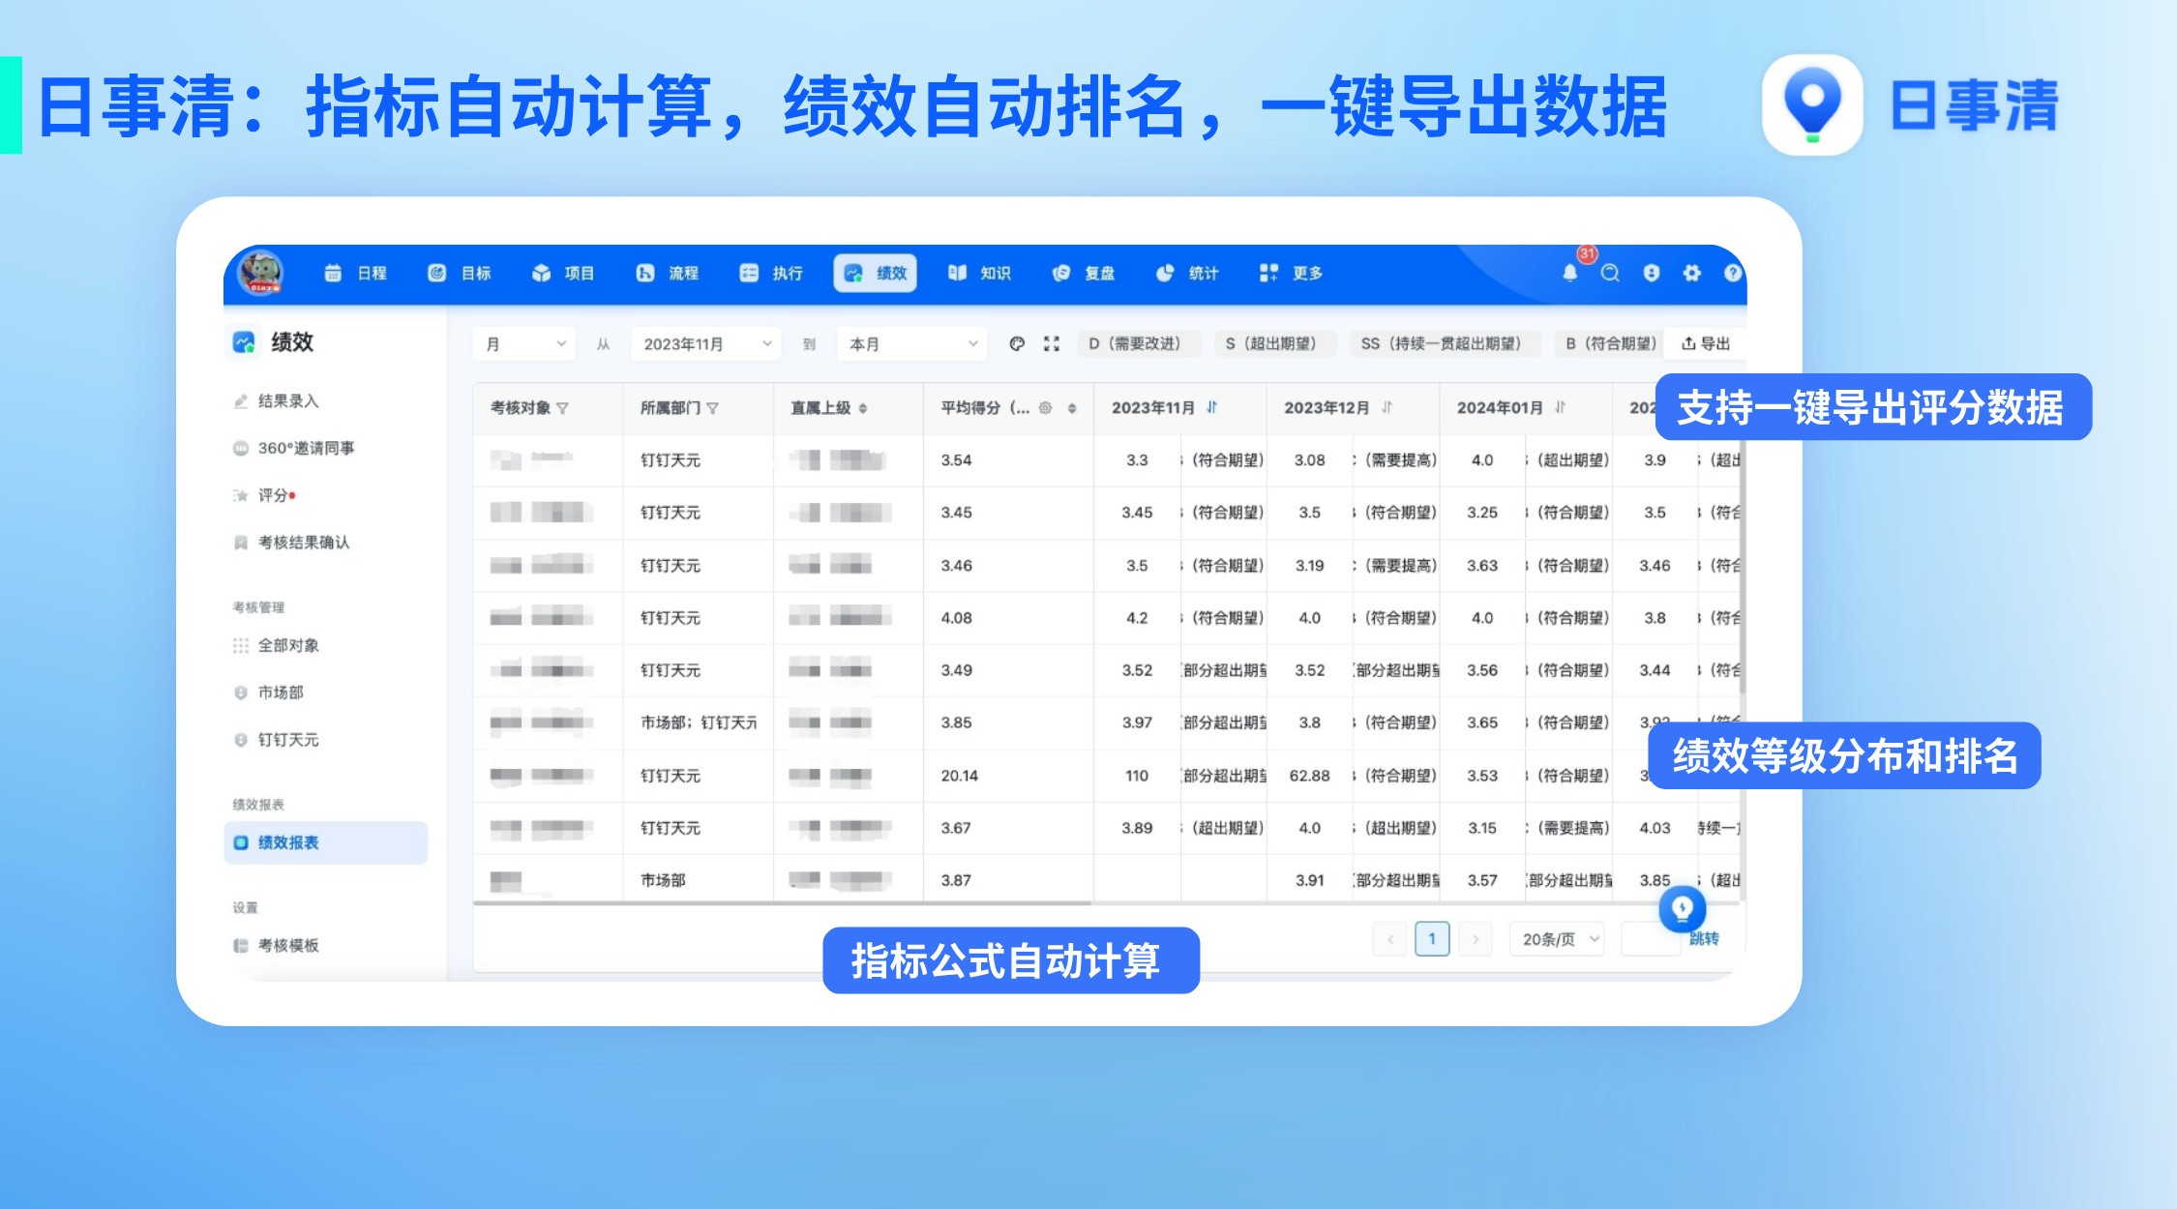Filter the 考核对象 column
This screenshot has width=2177, height=1209.
pyautogui.click(x=562, y=408)
